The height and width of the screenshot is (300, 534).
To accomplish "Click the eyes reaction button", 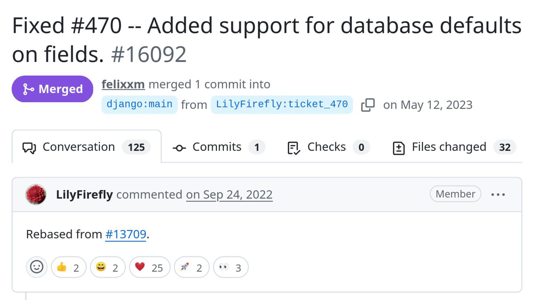I will coord(231,267).
